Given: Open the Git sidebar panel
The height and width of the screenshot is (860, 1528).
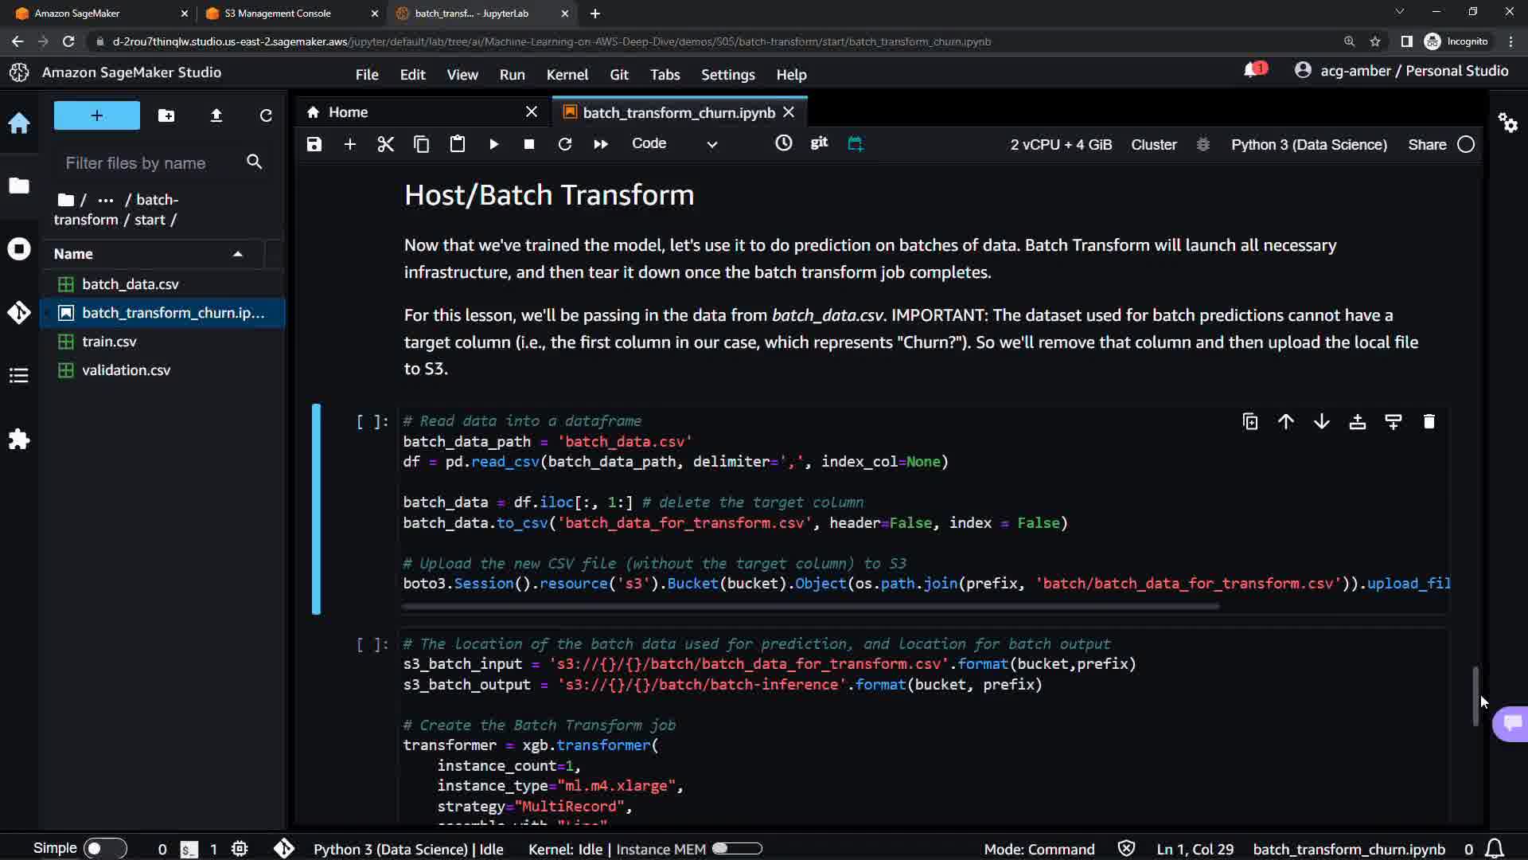Looking at the screenshot, I should pyautogui.click(x=19, y=312).
